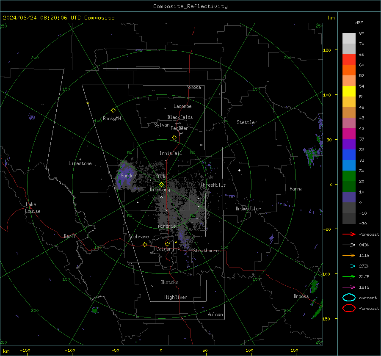Pick the bright red swatch in dBZ scale
This screenshot has width=381, height=356.
coord(349,59)
